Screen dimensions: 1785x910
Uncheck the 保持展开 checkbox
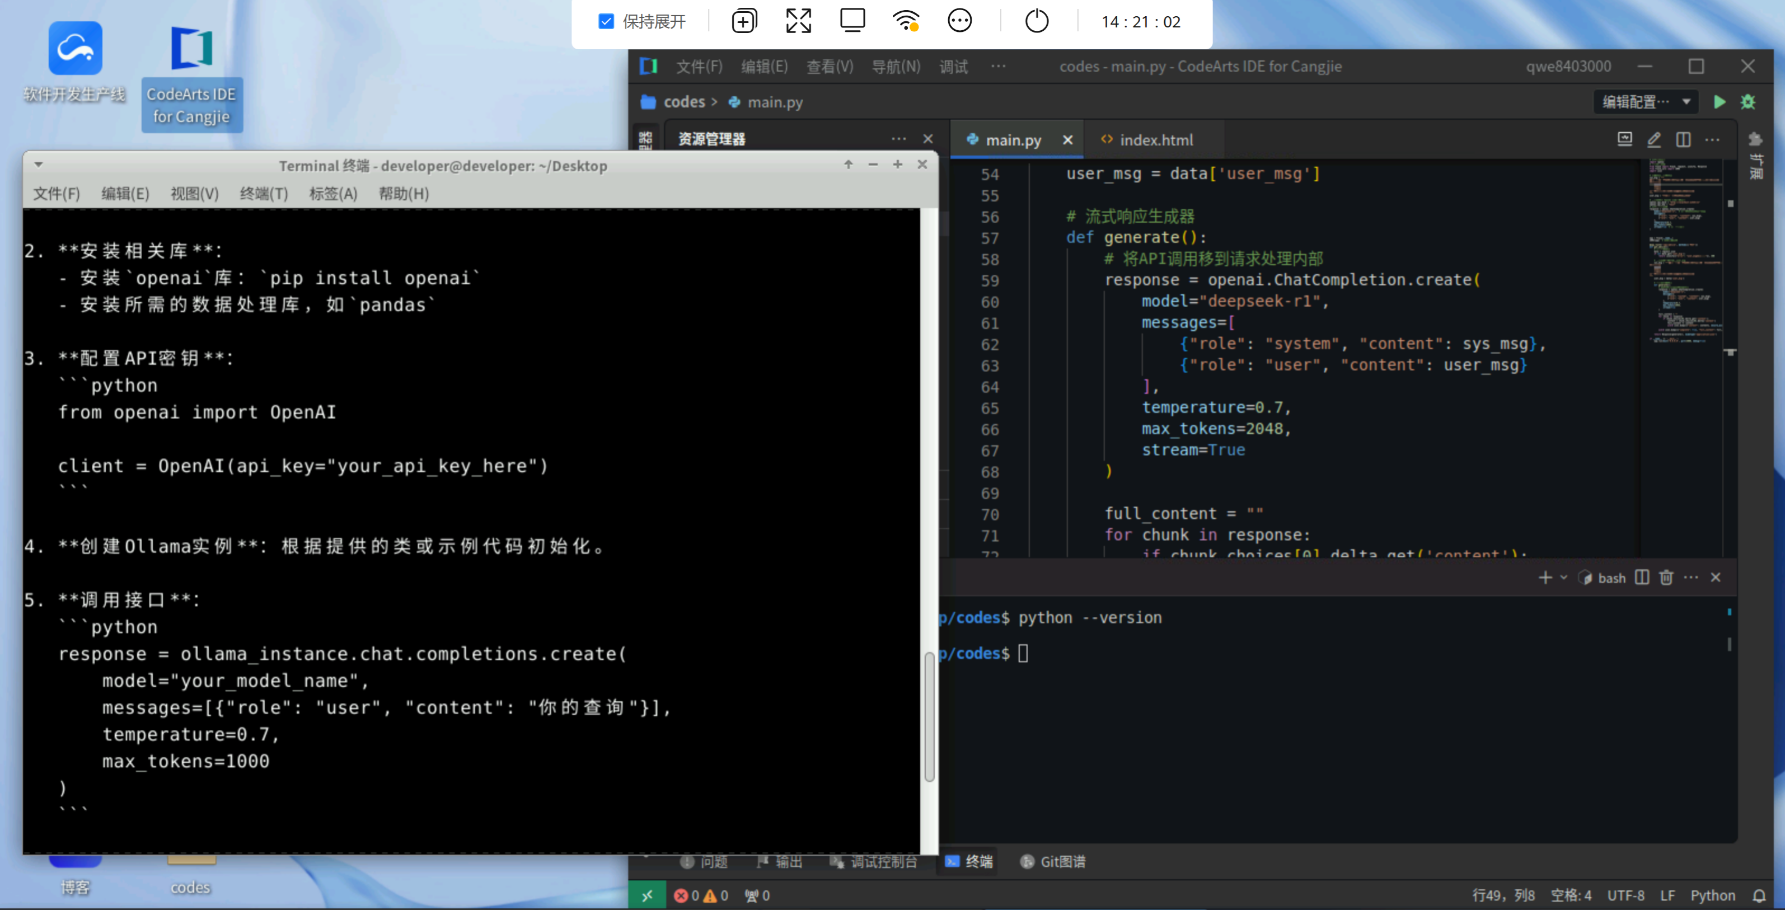(606, 21)
